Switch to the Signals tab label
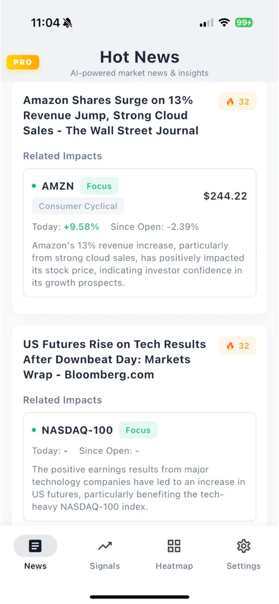 tap(105, 566)
